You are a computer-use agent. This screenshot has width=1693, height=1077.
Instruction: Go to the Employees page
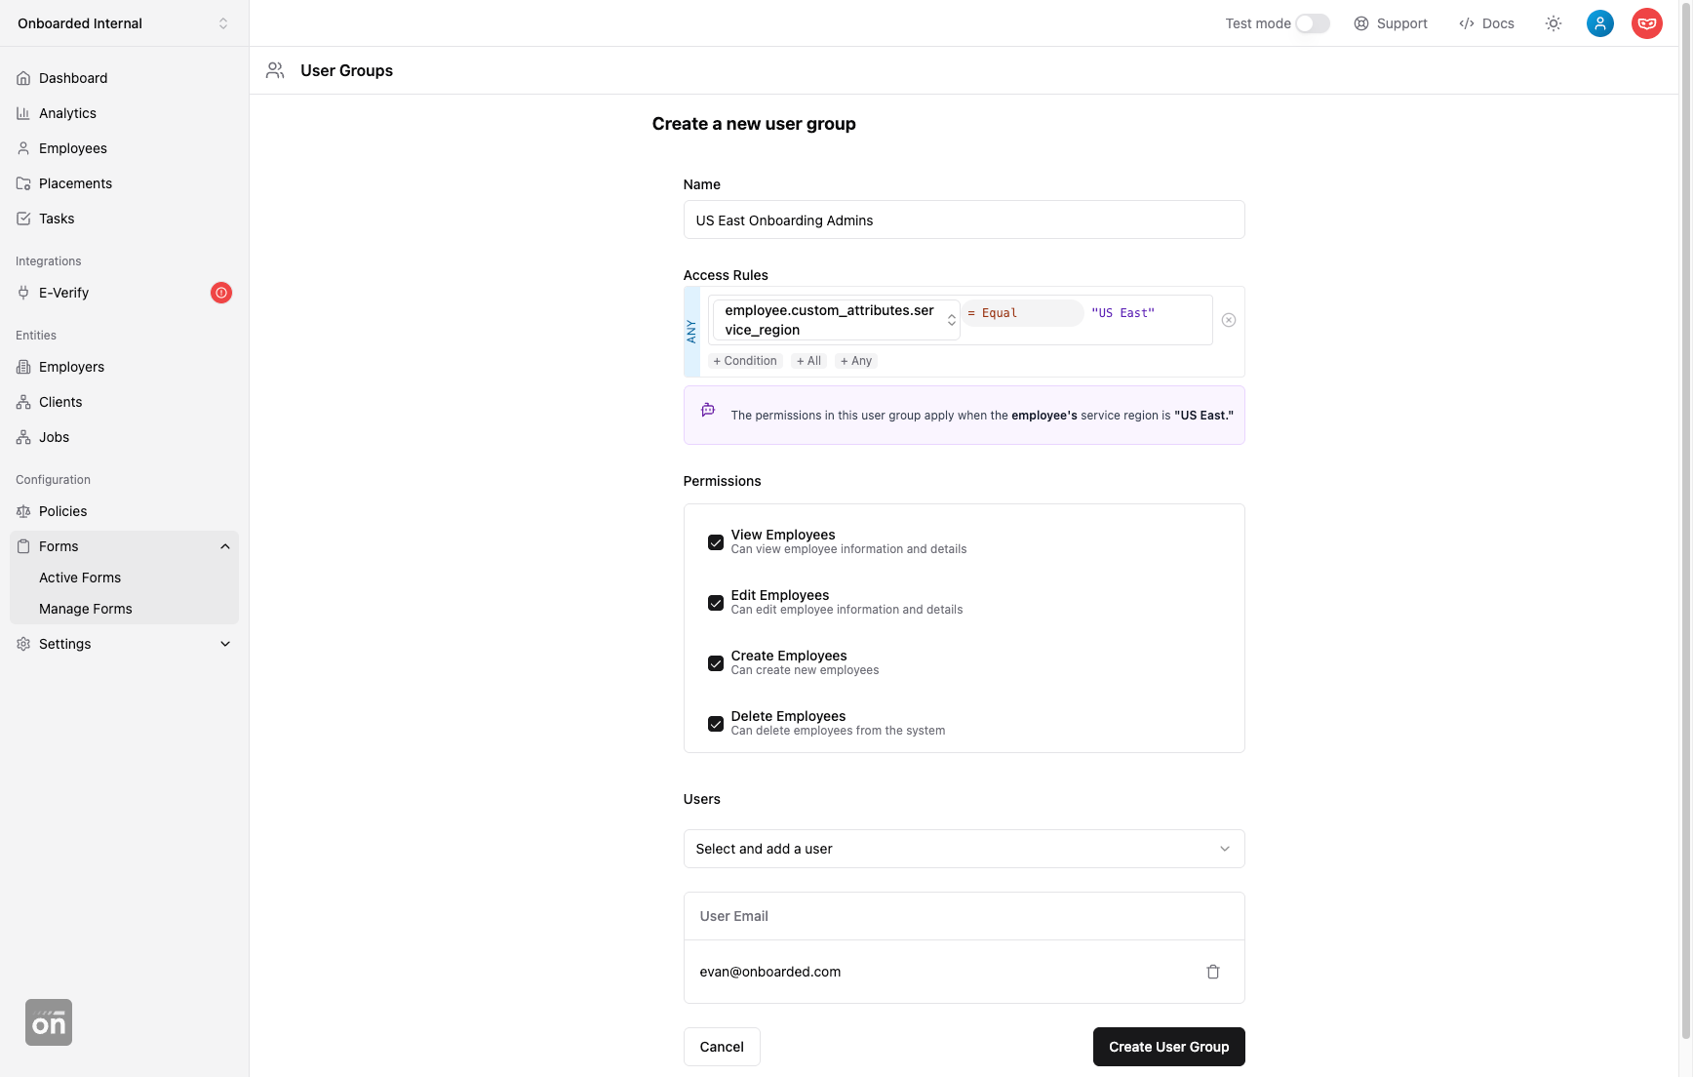tap(73, 148)
